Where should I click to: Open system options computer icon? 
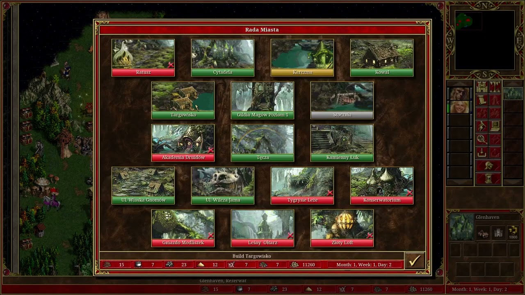(495, 126)
